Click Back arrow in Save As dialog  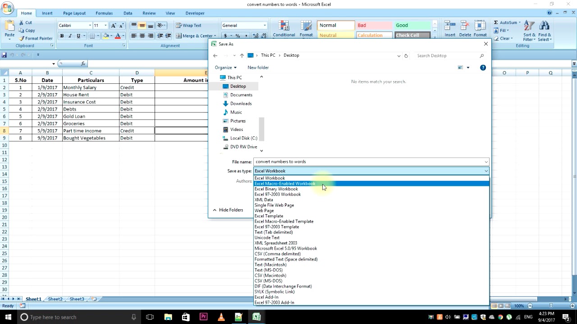coord(215,56)
